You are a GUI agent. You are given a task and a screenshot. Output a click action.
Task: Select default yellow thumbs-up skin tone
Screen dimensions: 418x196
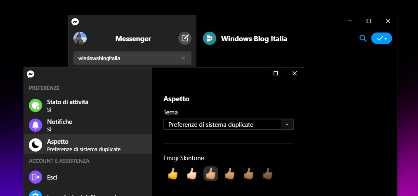click(x=173, y=174)
